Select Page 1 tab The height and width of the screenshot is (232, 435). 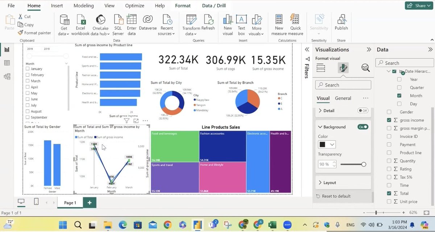(70, 203)
